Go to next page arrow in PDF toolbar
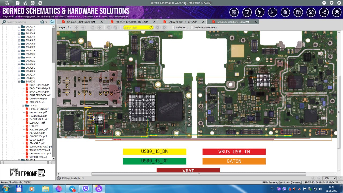Image resolution: width=343 pixels, height=193 pixels. click(x=83, y=27)
